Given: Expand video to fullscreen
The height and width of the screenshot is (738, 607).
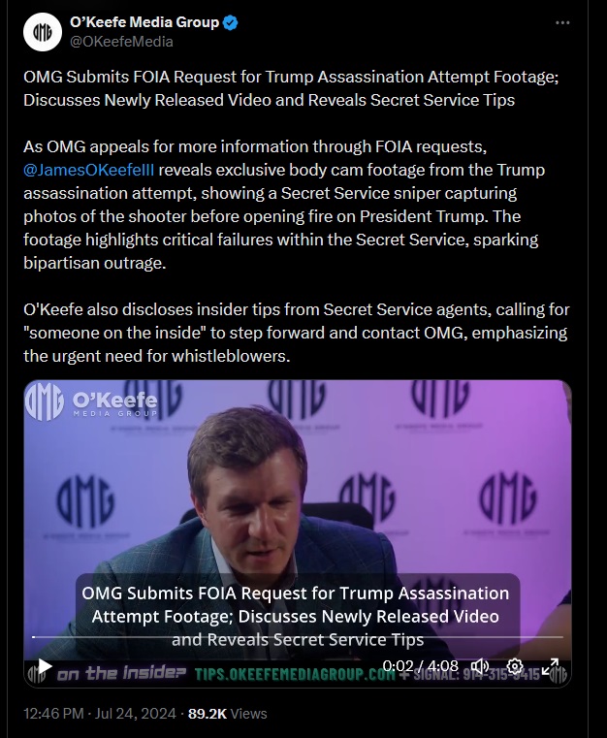Looking at the screenshot, I should 550,666.
